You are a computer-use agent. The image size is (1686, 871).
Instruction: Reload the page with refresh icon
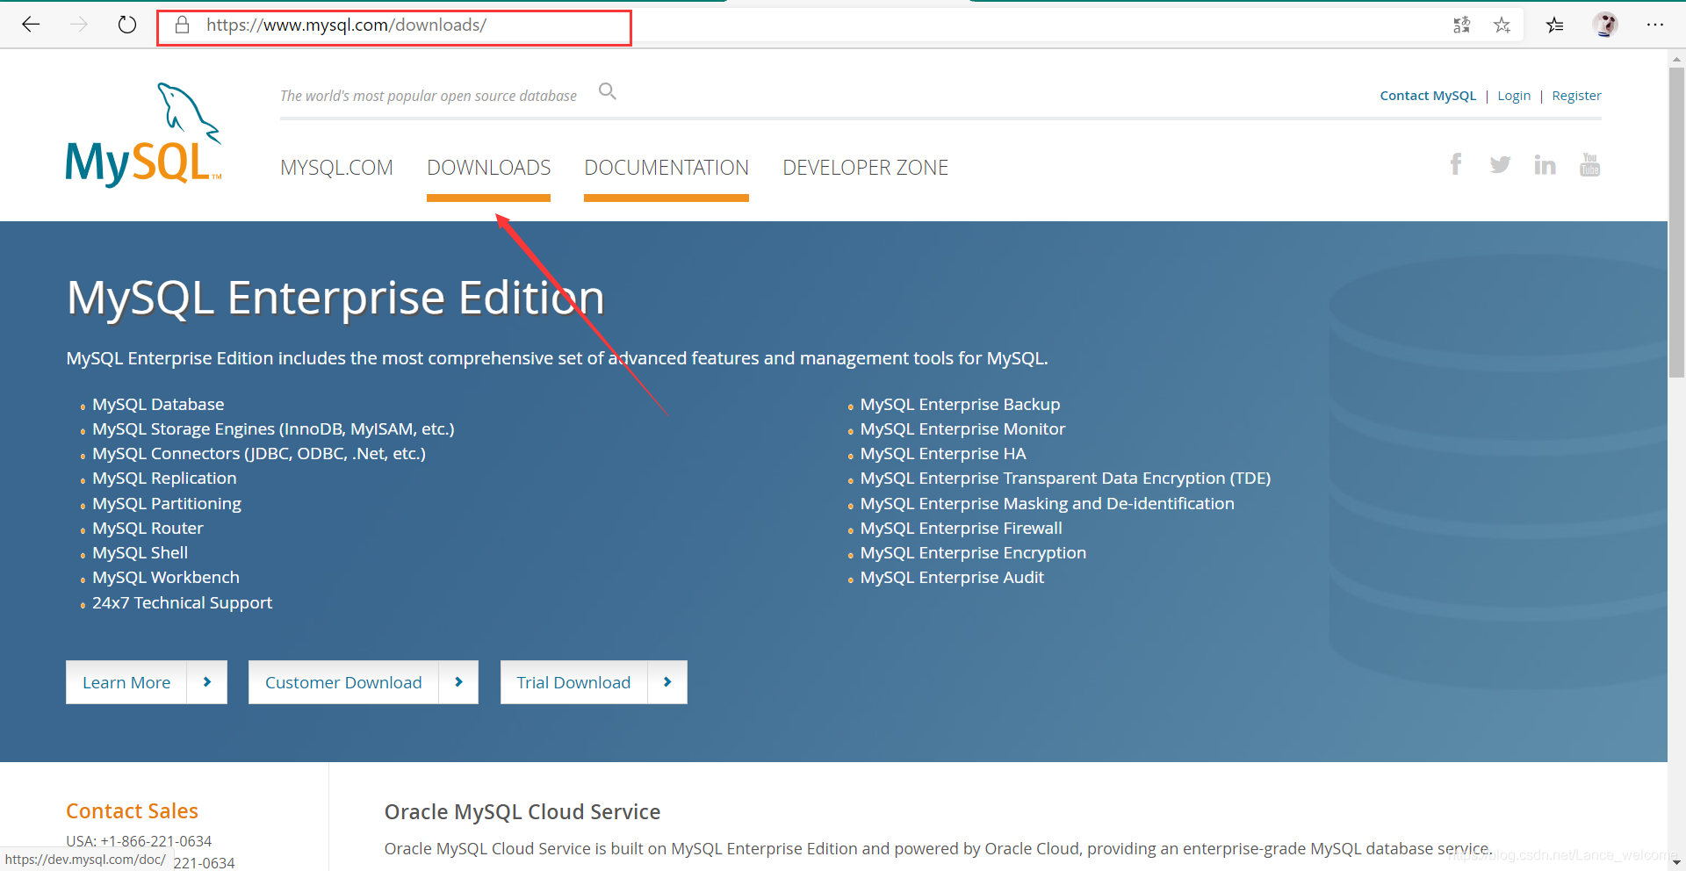coord(127,25)
